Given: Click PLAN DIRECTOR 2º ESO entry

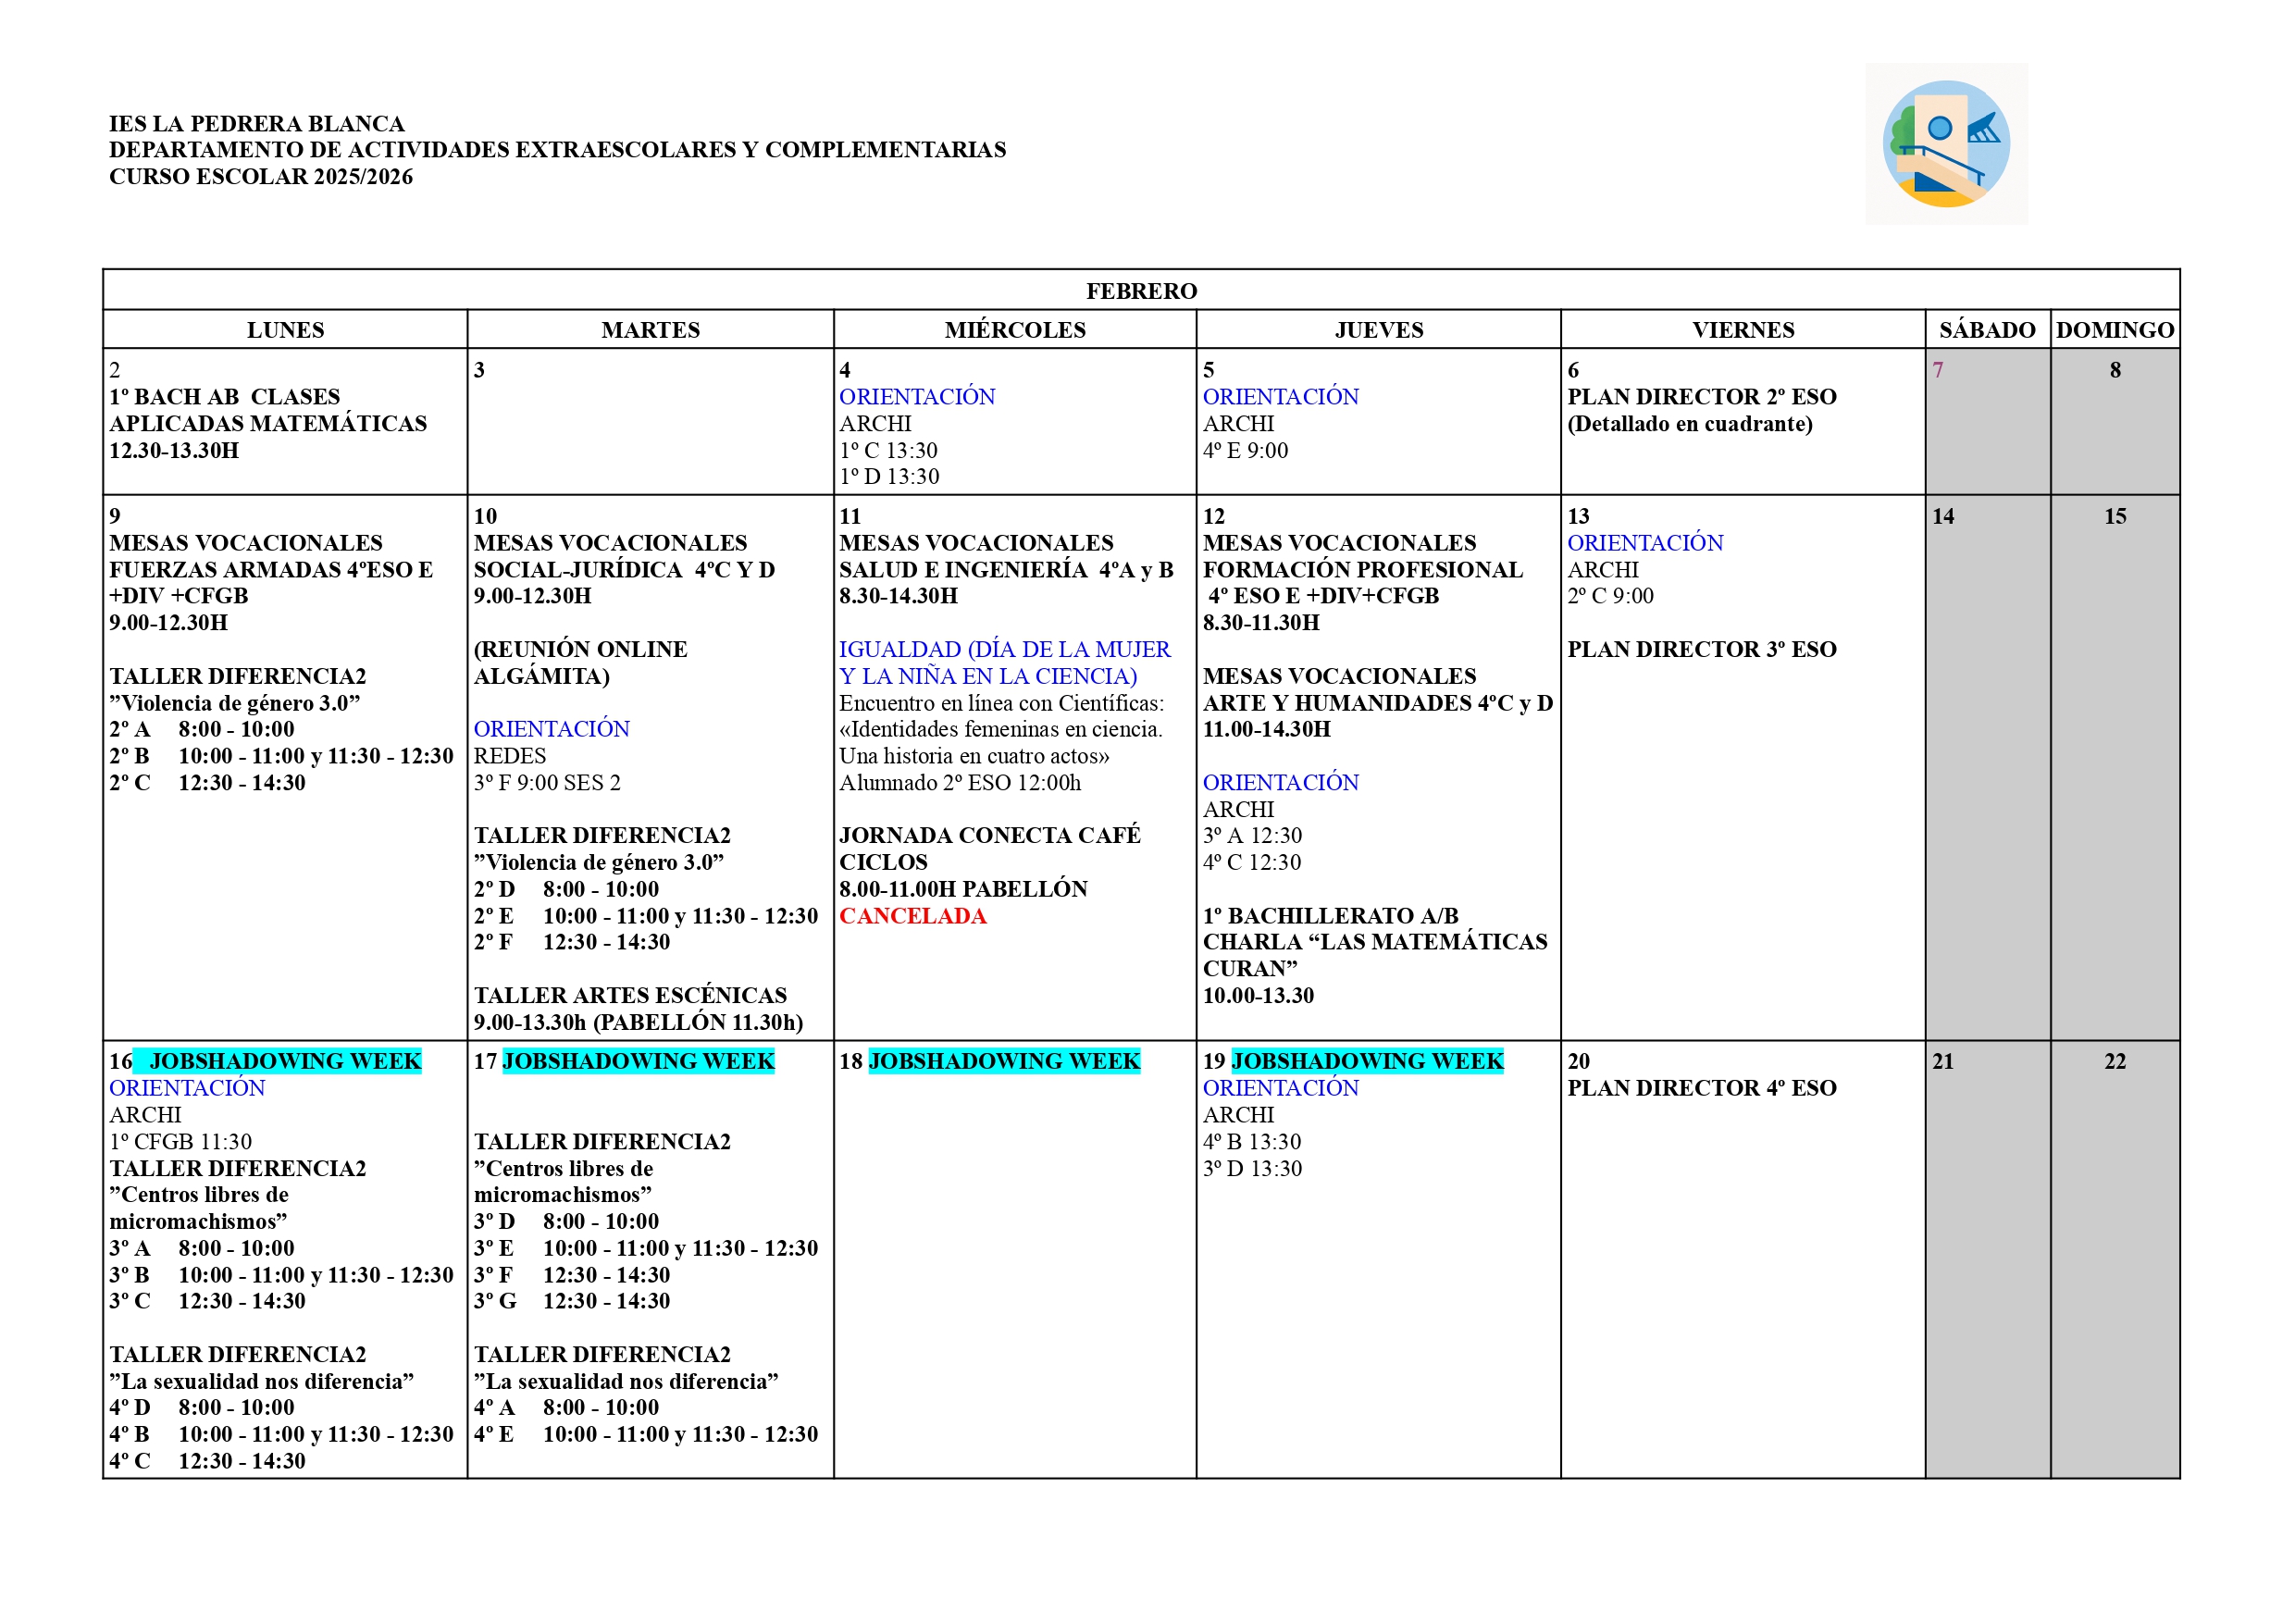Looking at the screenshot, I should 1701,397.
